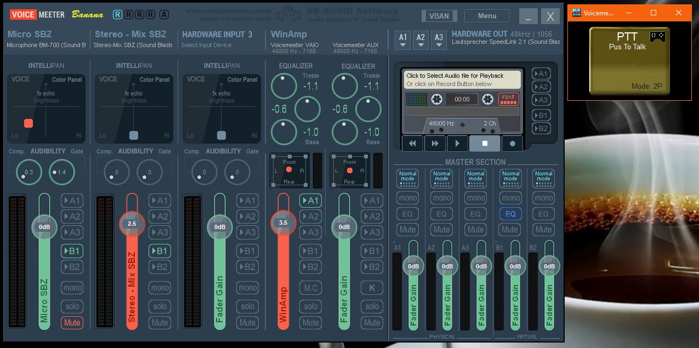699x348 pixels.
Task: Select audio file in cassette display
Action: tap(462, 79)
